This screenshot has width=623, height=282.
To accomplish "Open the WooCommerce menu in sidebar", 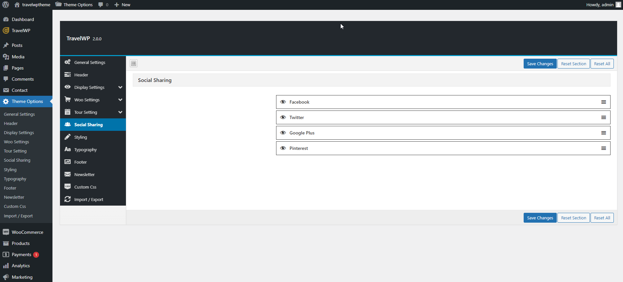I will point(26,232).
